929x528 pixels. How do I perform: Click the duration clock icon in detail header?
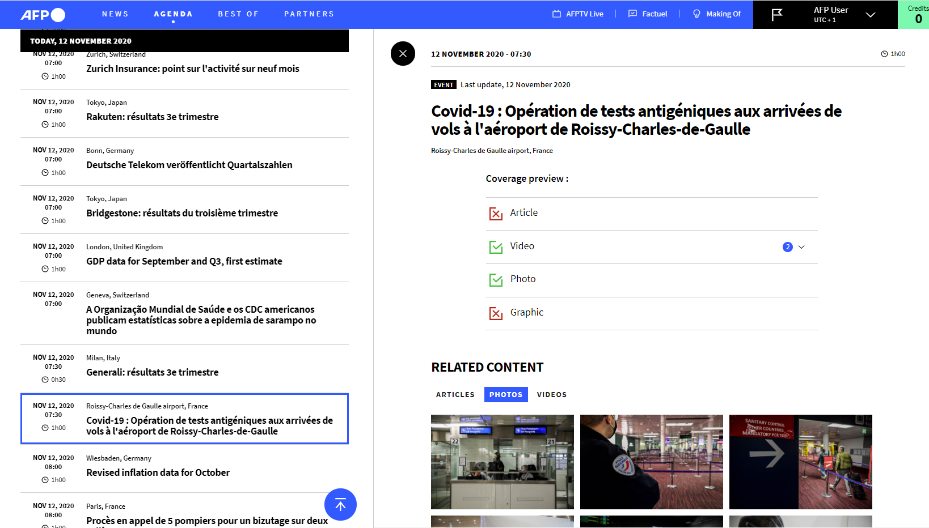884,54
